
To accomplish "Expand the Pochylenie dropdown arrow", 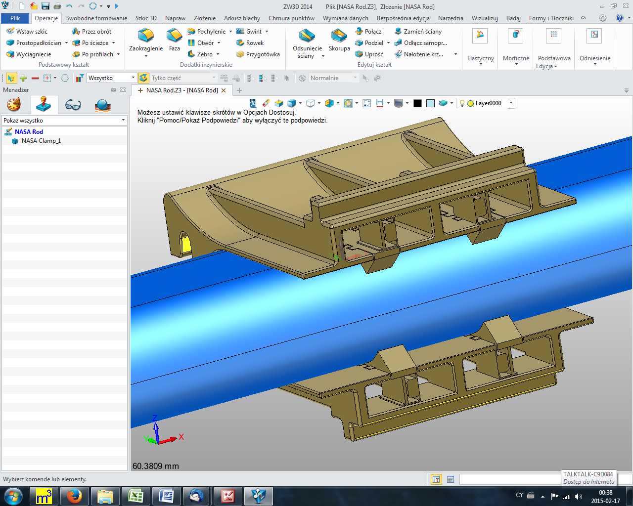I will pyautogui.click(x=230, y=32).
